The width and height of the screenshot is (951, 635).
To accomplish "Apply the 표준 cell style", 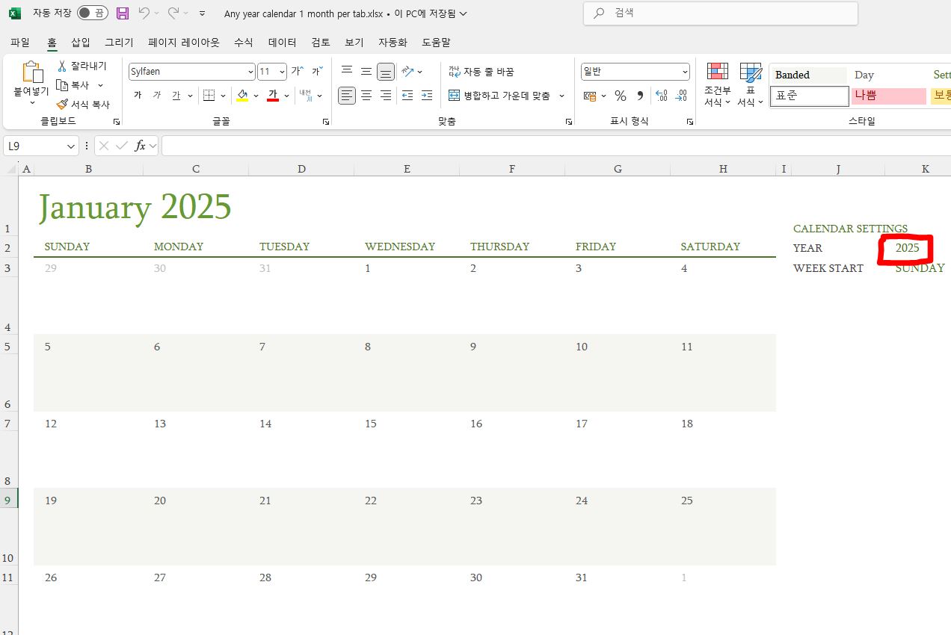I will tap(809, 96).
